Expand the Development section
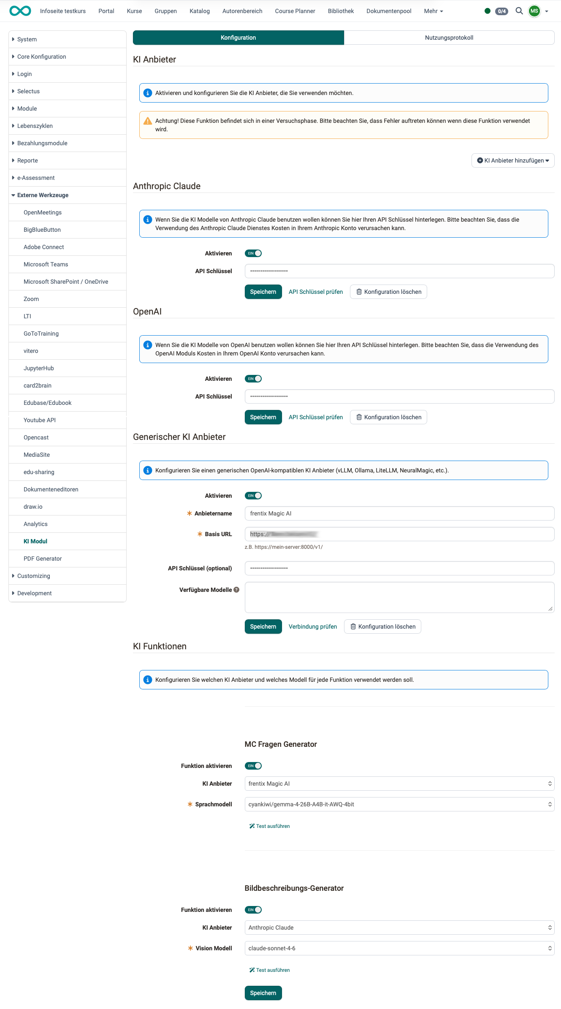The image size is (561, 1009). coord(68,593)
